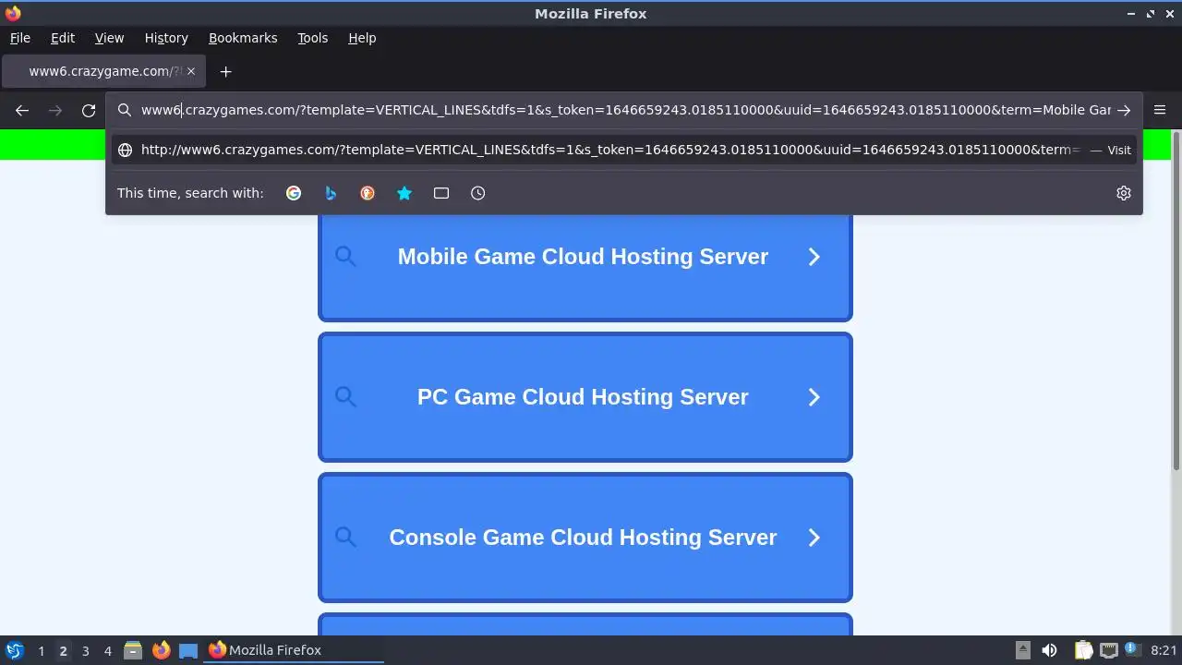
Task: Click the chevron on Console Game card
Action: click(x=814, y=538)
